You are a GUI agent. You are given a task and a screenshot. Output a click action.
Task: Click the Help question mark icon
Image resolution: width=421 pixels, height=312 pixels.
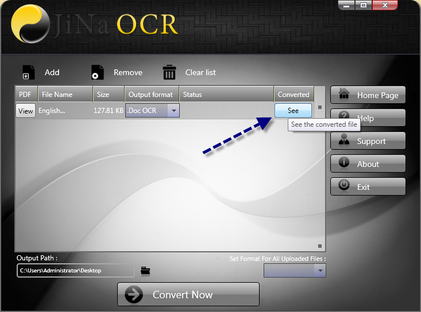[344, 115]
